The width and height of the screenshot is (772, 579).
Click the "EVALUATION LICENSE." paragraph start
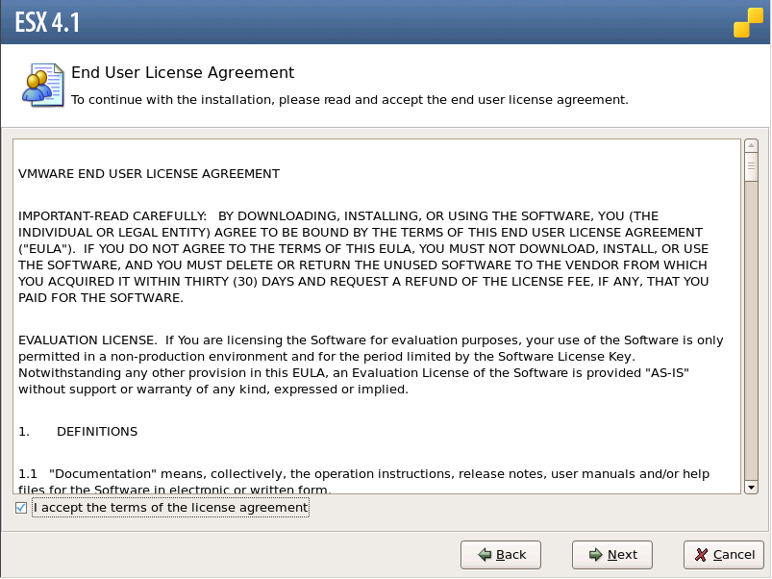click(x=87, y=340)
